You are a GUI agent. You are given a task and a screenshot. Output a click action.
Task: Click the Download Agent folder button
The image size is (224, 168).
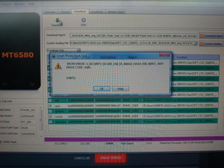pyautogui.click(x=211, y=36)
